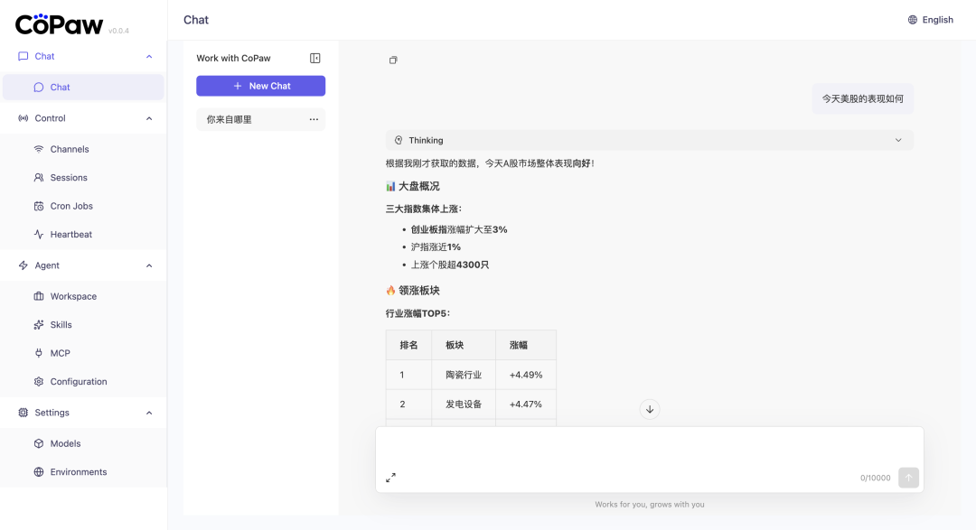Expand the Thinking section

(x=649, y=140)
